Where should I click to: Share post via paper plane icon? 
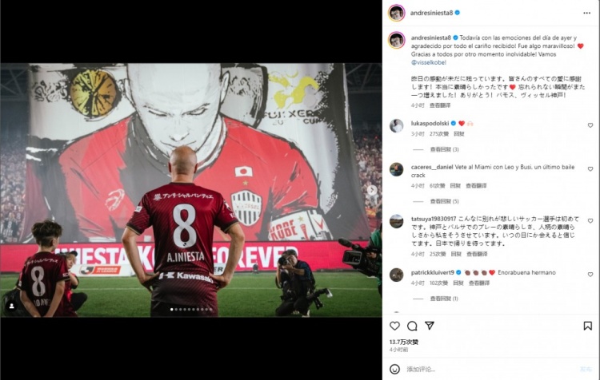[x=430, y=326]
